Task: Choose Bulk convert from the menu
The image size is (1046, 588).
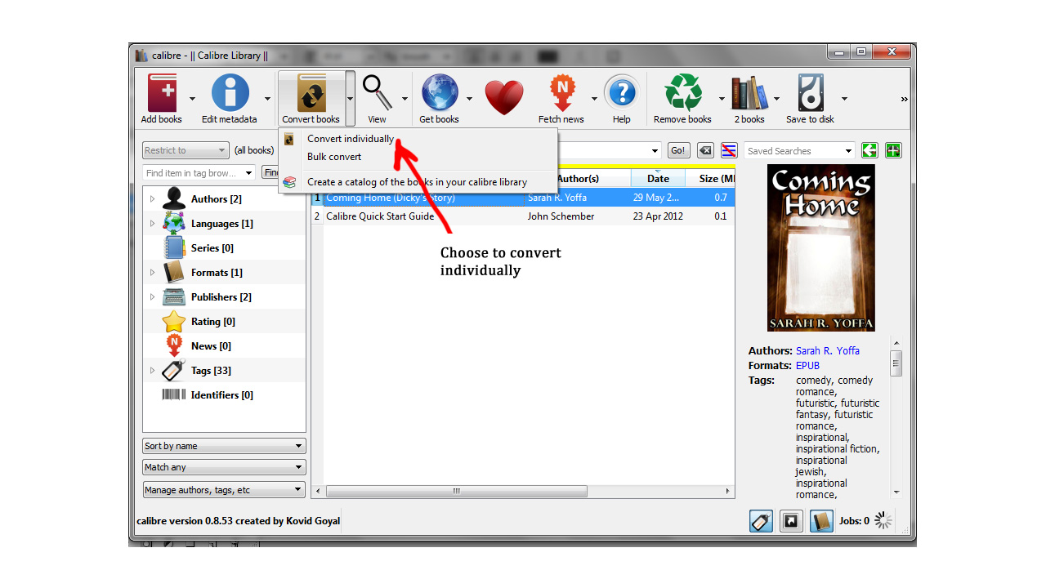Action: coord(334,157)
